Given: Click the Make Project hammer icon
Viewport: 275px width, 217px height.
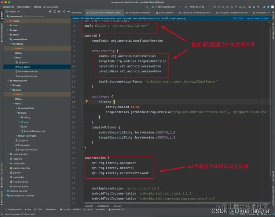Looking at the screenshot, I should 147,7.
